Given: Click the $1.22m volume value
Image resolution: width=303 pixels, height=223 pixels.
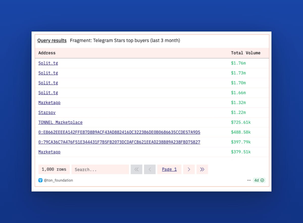Looking at the screenshot, I should coord(238,112).
